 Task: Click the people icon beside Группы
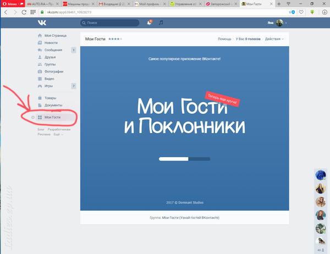point(40,64)
